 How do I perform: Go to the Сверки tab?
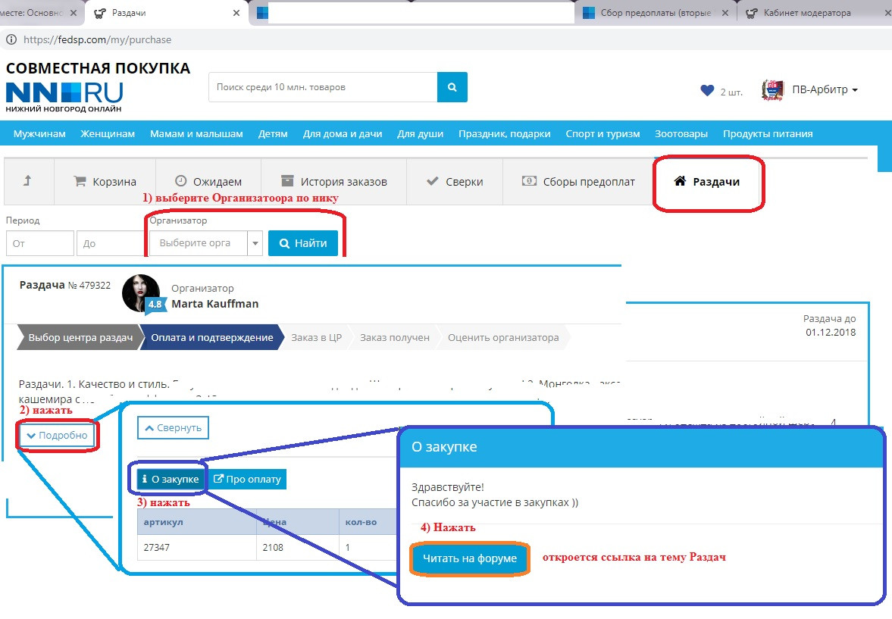pos(455,182)
